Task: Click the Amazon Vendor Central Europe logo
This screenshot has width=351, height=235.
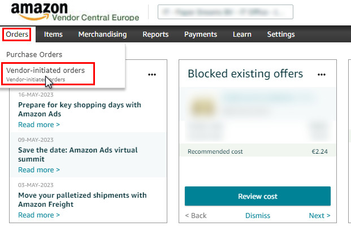Action: coord(75,12)
